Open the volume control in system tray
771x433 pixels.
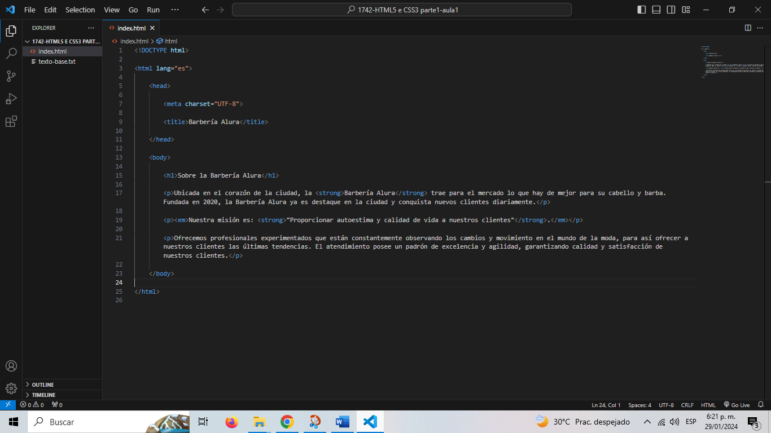pyautogui.click(x=674, y=422)
